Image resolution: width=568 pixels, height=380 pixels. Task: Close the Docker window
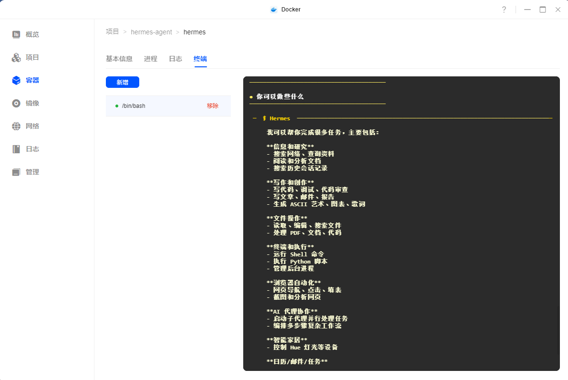point(558,10)
